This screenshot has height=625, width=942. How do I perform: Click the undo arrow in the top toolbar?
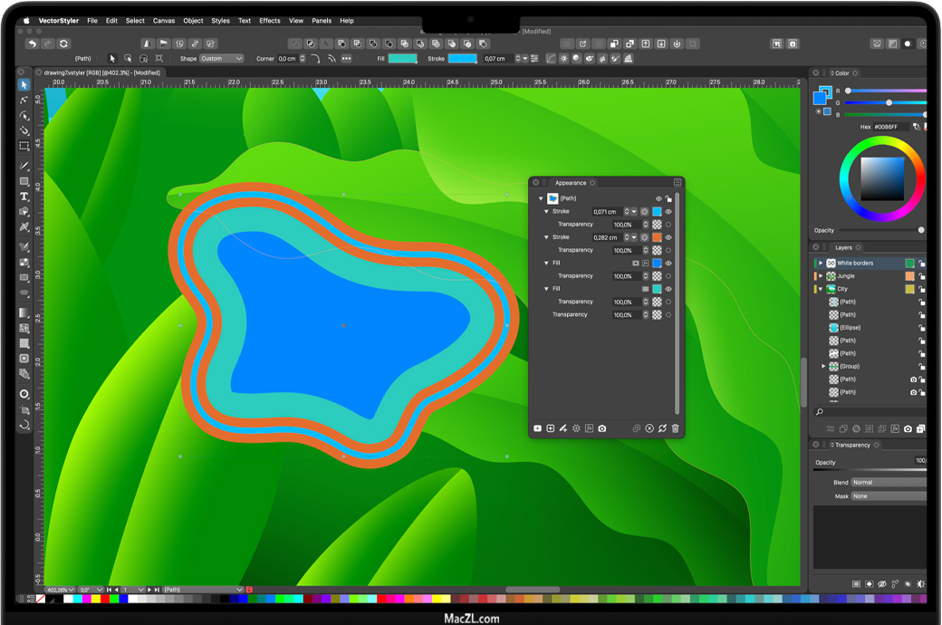[x=33, y=43]
